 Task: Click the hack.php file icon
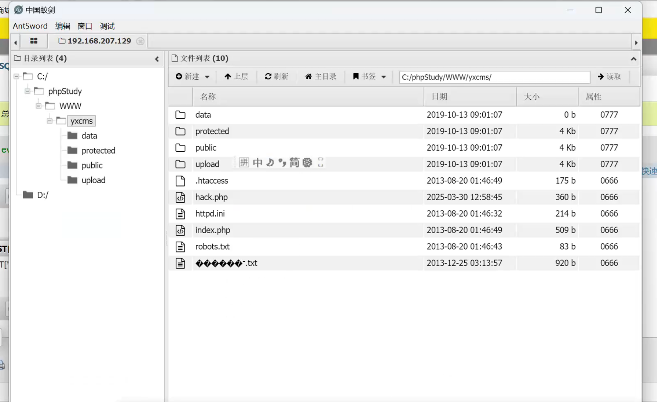(180, 197)
